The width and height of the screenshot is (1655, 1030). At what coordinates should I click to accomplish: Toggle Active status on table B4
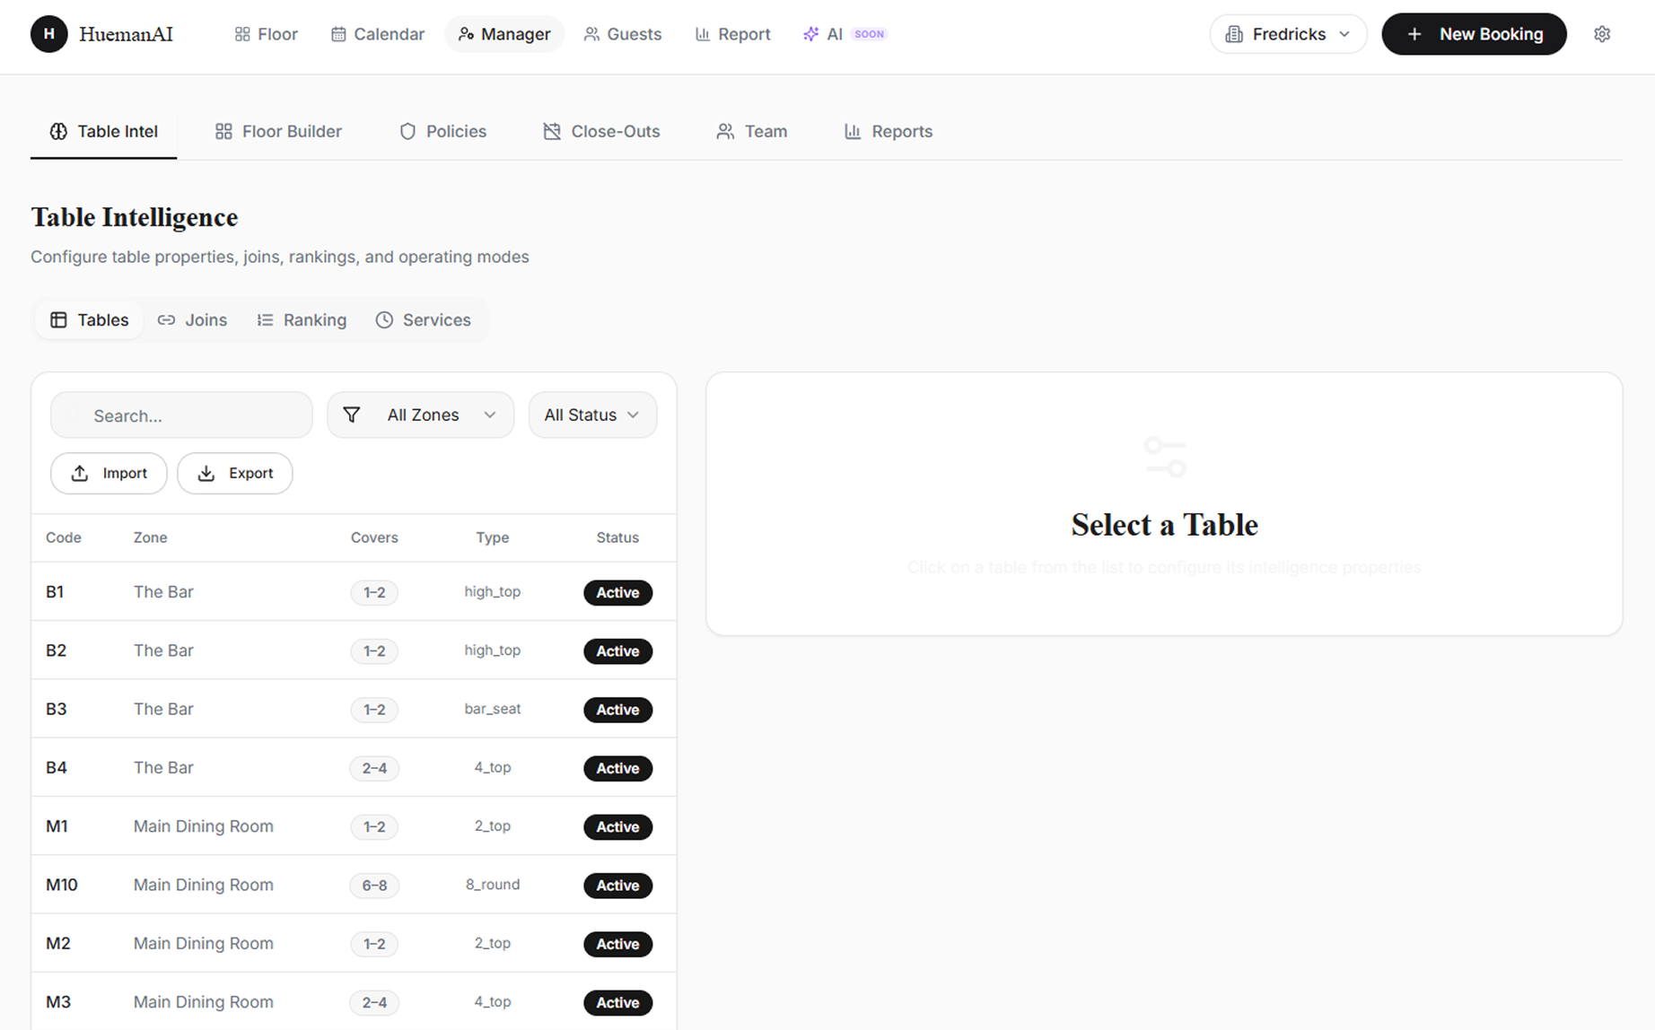(617, 768)
